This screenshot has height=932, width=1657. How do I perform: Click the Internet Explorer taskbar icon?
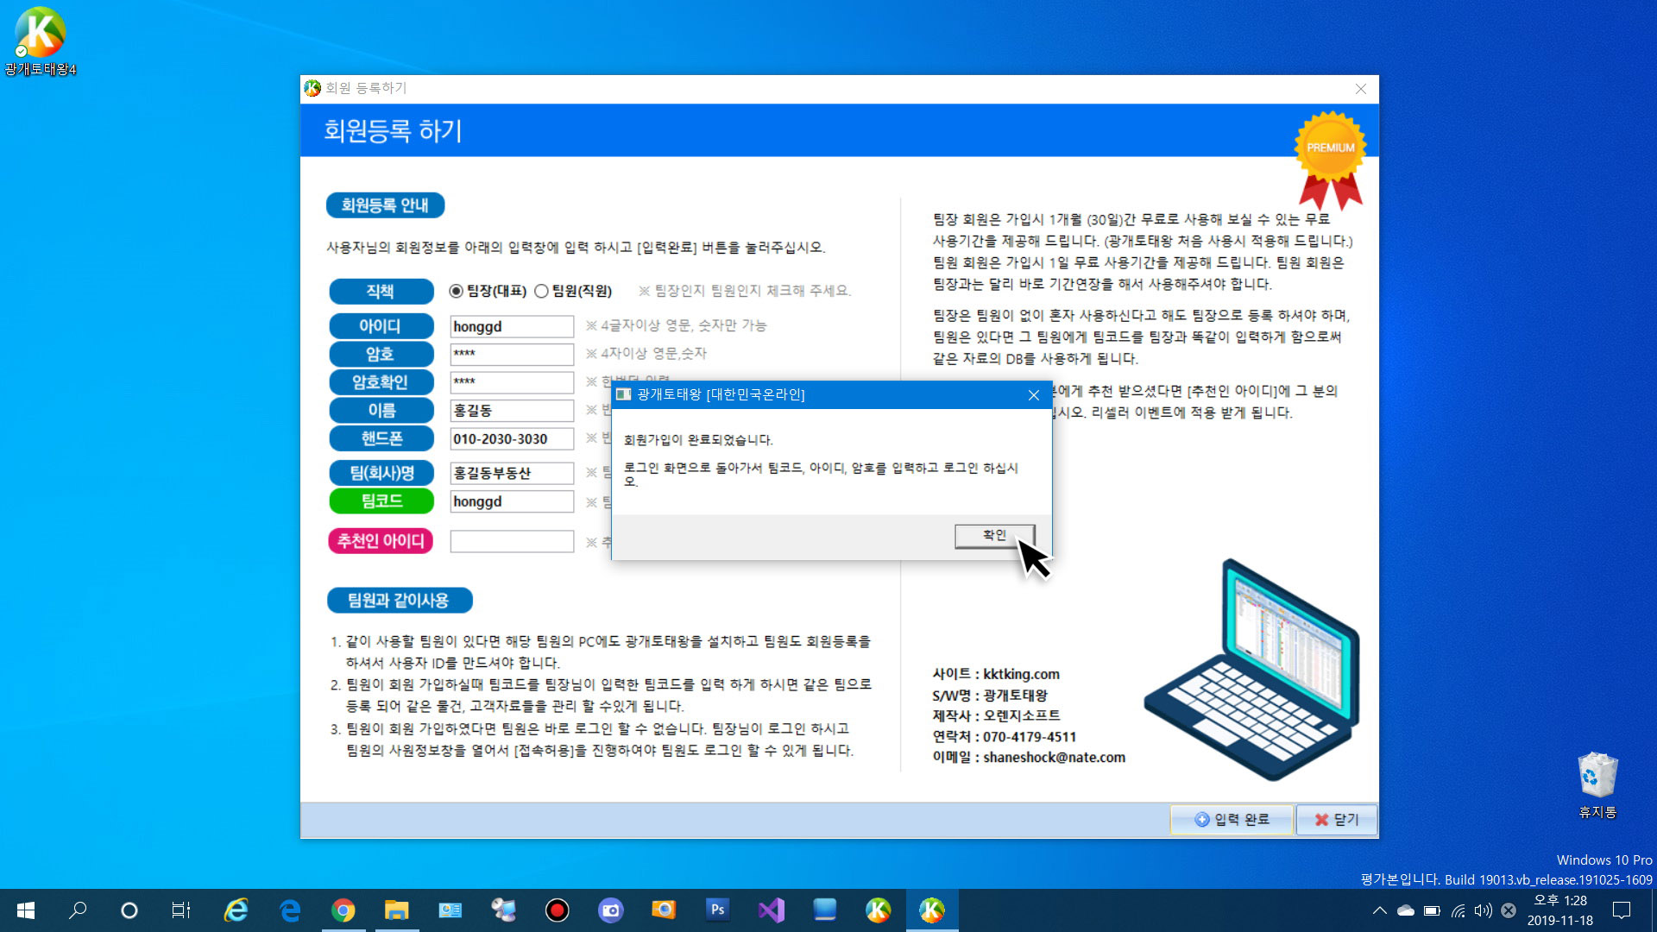point(236,910)
